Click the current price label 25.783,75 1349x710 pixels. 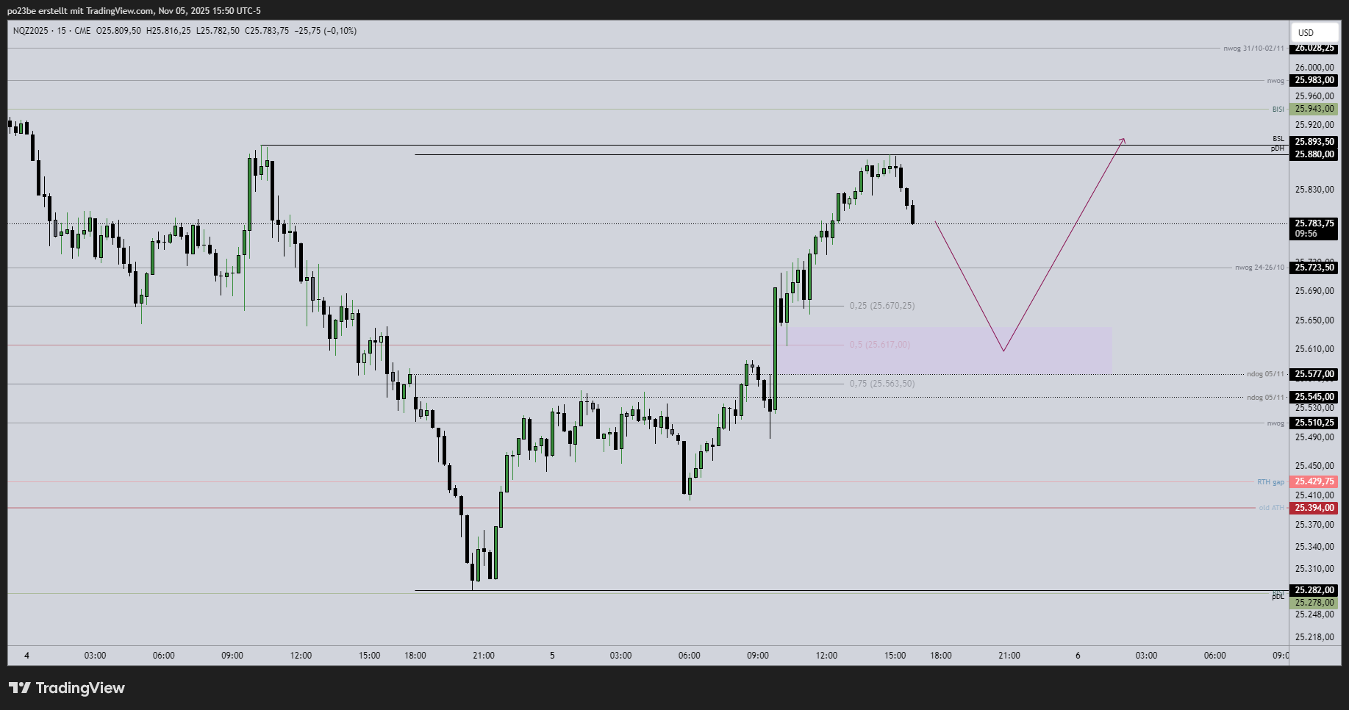pos(1313,223)
